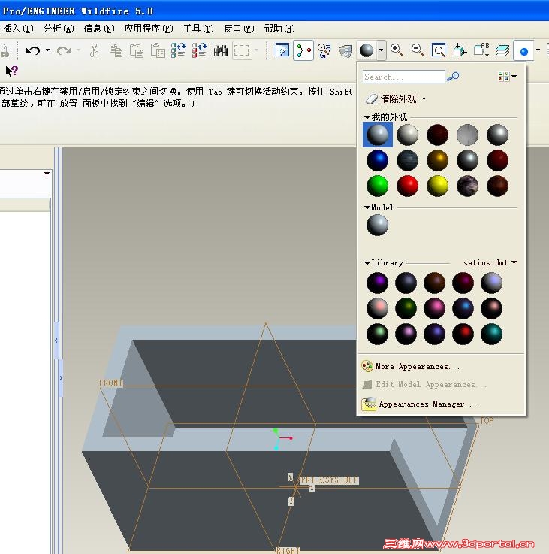This screenshot has width=549, height=554.
Task: Click the blue Regenerate model icon
Action: coord(178,50)
